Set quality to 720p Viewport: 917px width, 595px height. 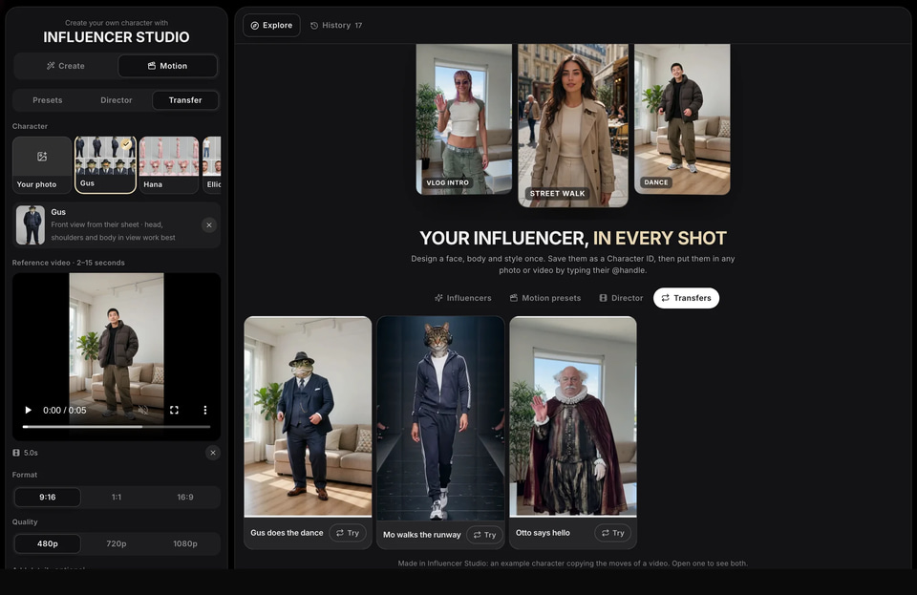[117, 543]
